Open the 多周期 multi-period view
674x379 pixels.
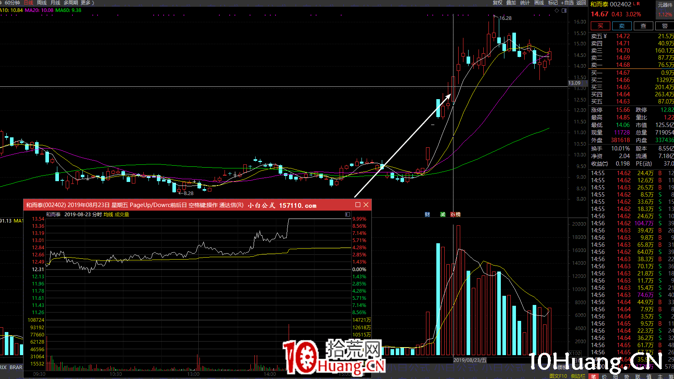pos(71,3)
